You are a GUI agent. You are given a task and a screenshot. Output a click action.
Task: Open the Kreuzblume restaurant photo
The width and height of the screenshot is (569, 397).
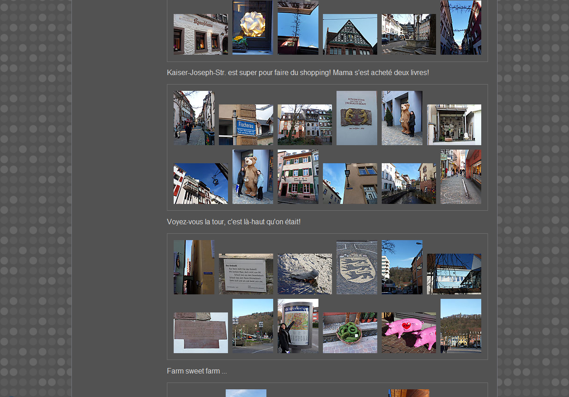tap(200, 34)
